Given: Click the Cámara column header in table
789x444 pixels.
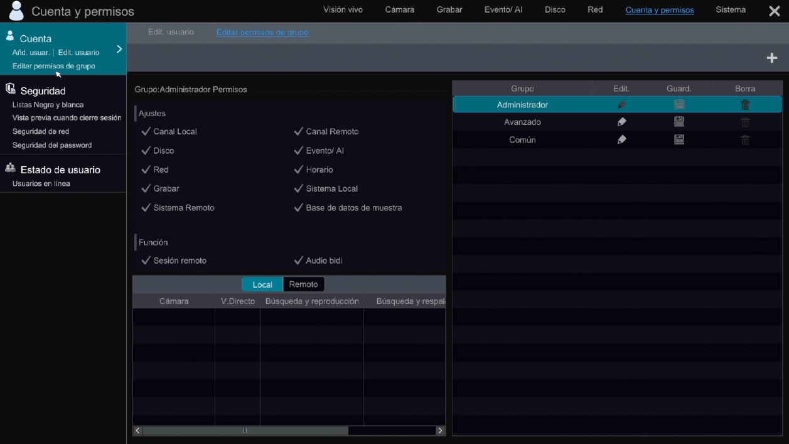Looking at the screenshot, I should click(x=174, y=301).
